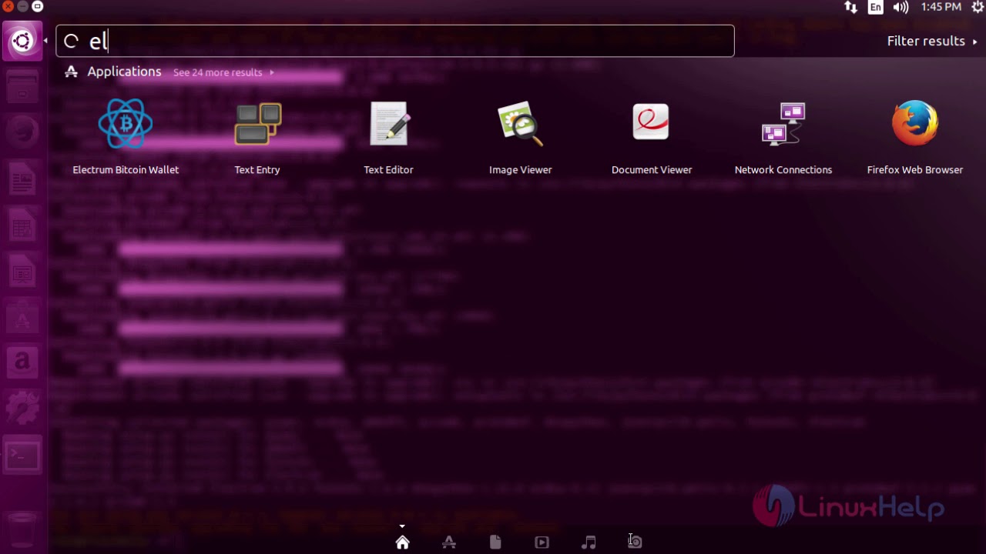986x554 pixels.
Task: Switch to the Video lens icon
Action: 542,542
